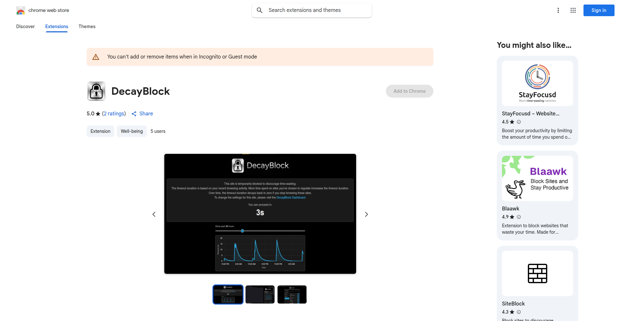Screen dimensions: 621x321
Task: Click the Extension category chip
Action: click(x=100, y=131)
